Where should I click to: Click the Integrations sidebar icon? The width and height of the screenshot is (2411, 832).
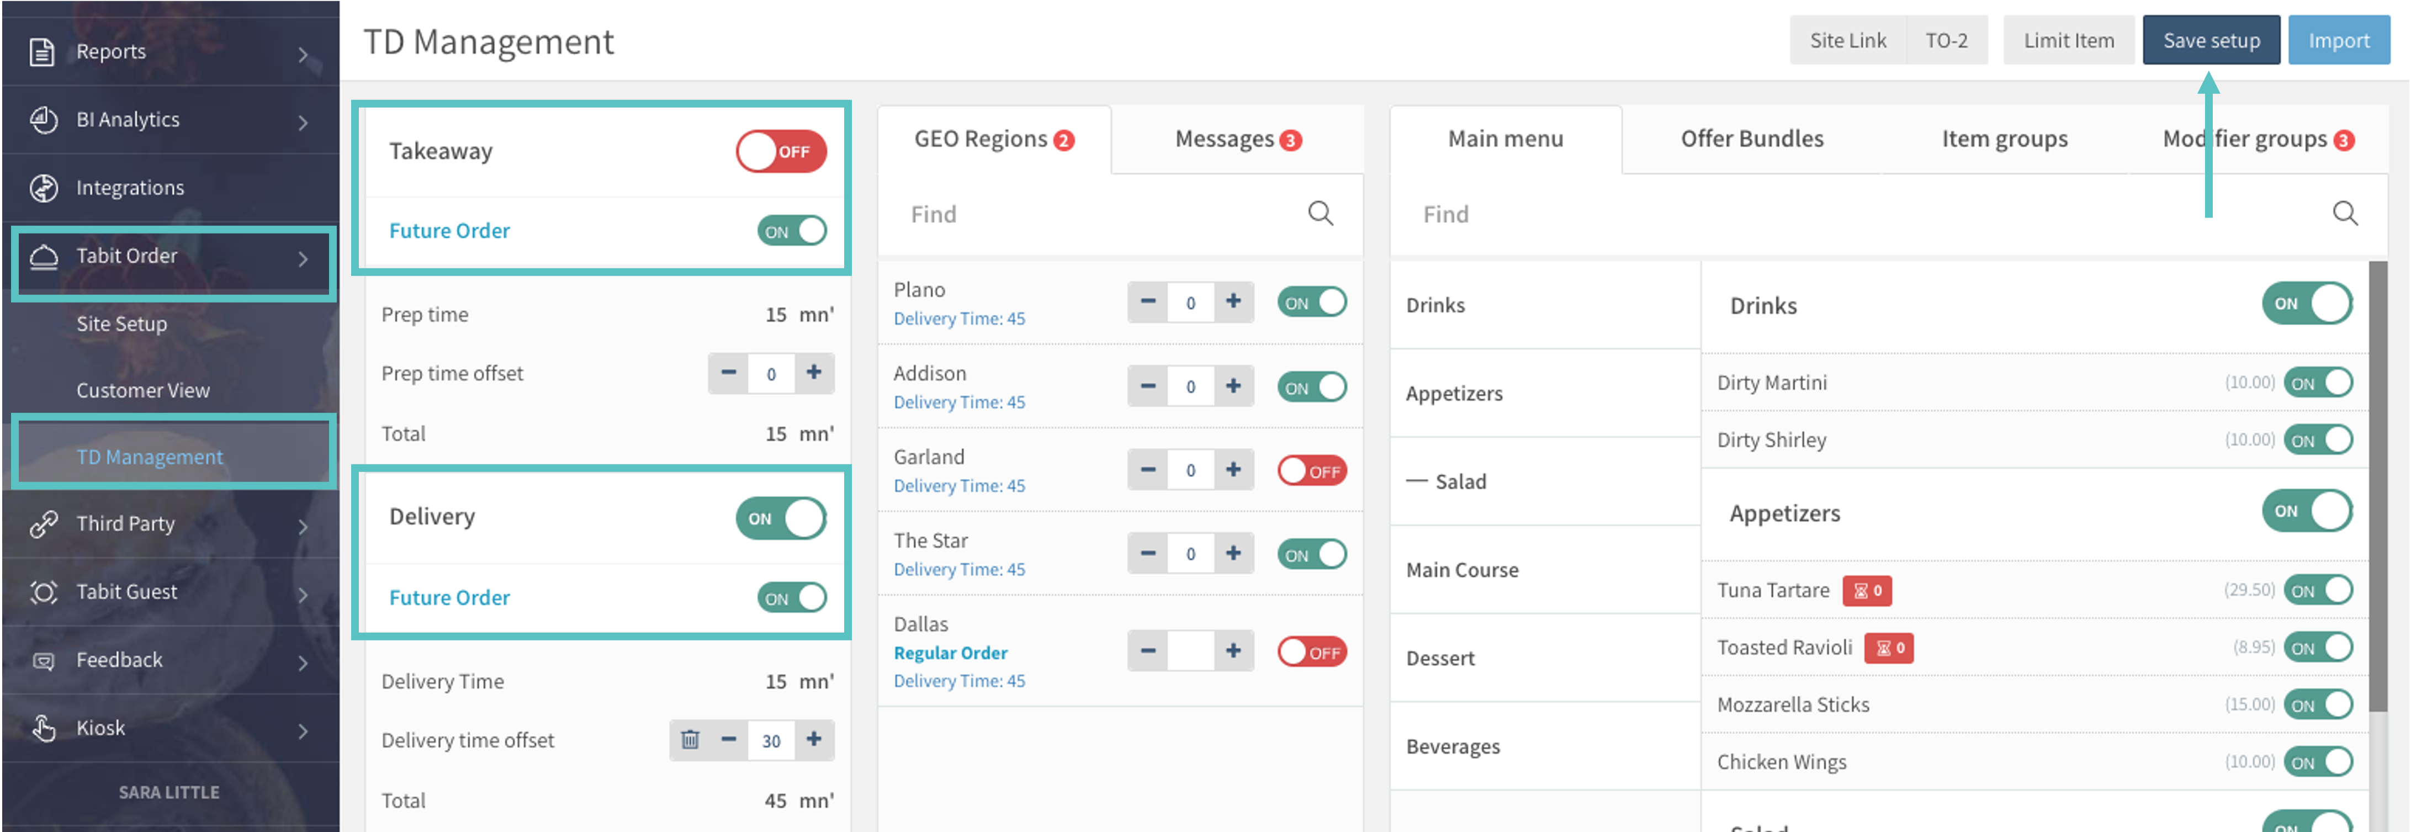[43, 188]
